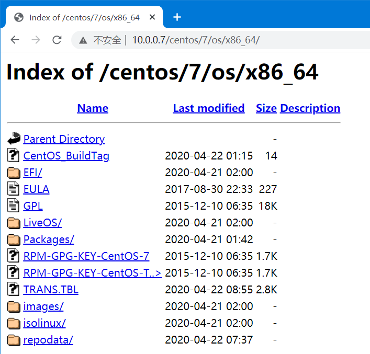Open the RPM-GPG-KEY-CentOS-7 file link

(x=86, y=256)
